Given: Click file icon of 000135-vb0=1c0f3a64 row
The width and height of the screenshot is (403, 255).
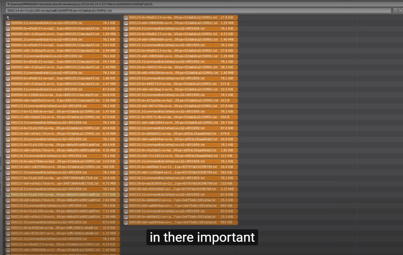Looking at the screenshot, I should coord(126,172).
